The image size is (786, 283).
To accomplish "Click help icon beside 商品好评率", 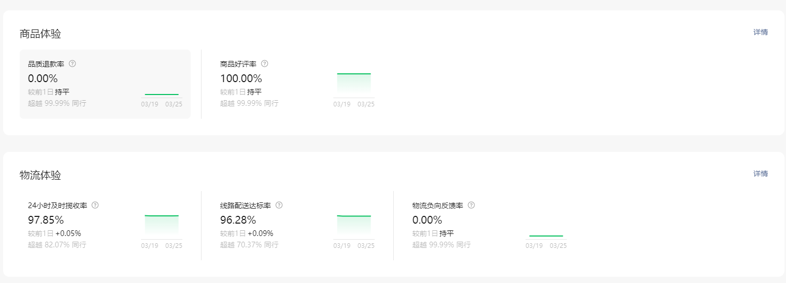I will coord(265,64).
